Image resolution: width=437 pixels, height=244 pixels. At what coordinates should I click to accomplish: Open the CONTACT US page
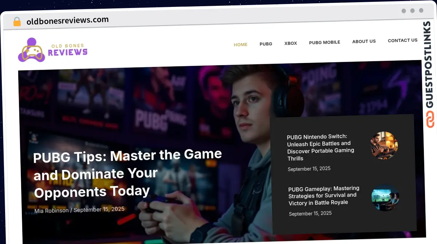pyautogui.click(x=402, y=40)
